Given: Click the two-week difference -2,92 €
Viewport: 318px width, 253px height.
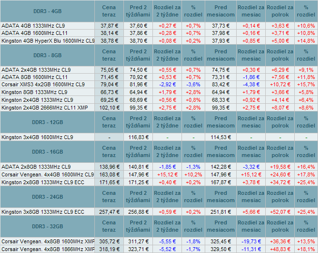Looking at the screenshot, I should tap(167, 85).
